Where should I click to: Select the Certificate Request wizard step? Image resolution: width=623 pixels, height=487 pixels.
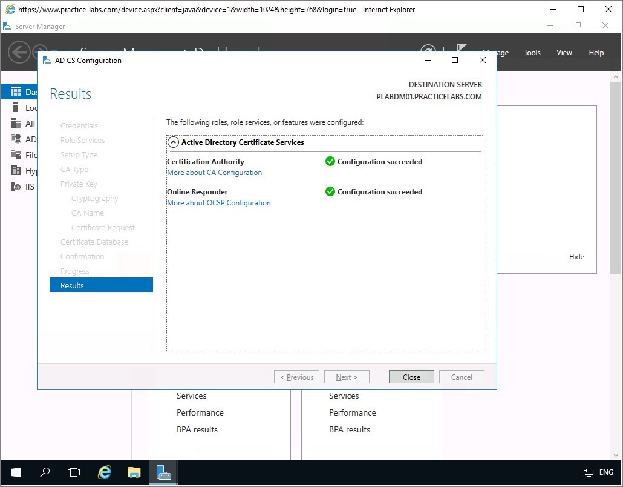[x=103, y=228]
